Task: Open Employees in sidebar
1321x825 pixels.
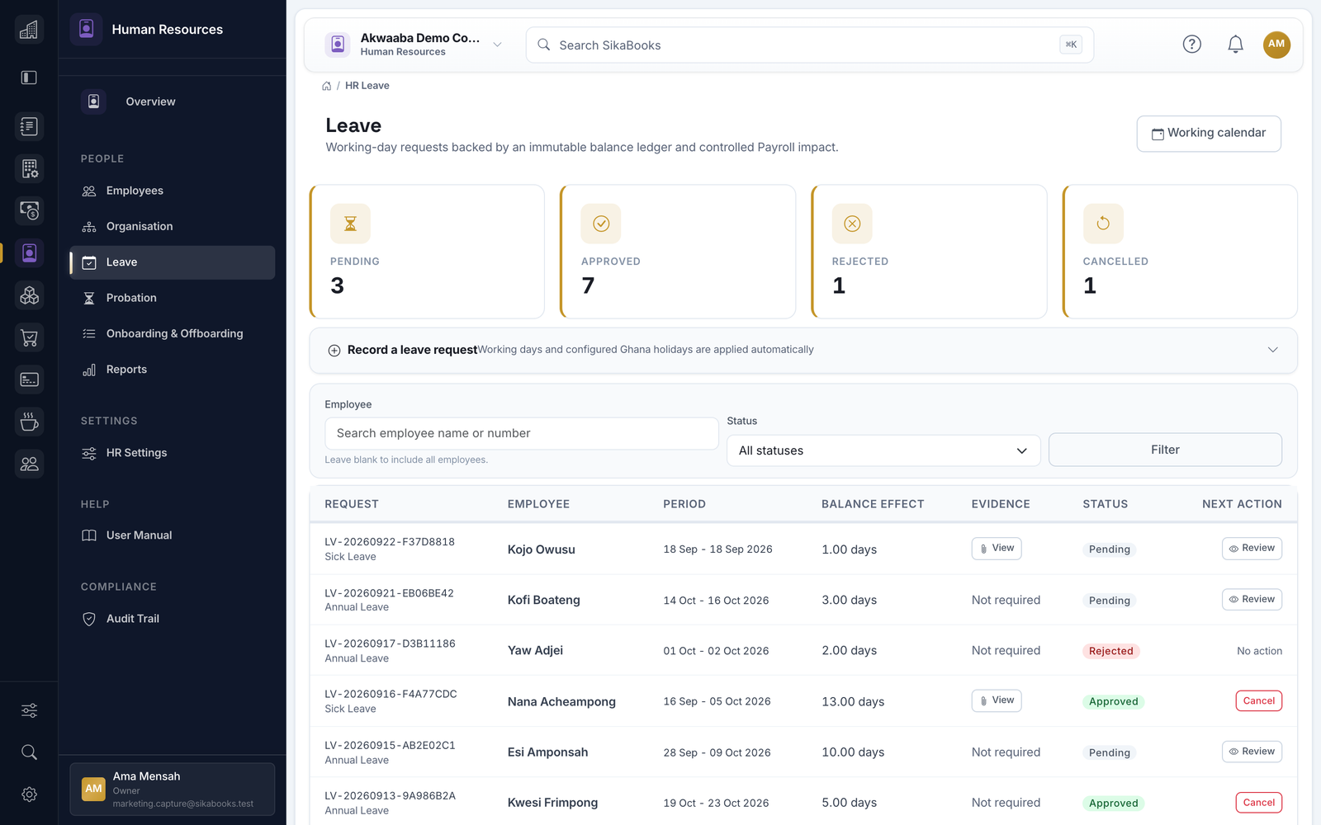Action: [173, 191]
